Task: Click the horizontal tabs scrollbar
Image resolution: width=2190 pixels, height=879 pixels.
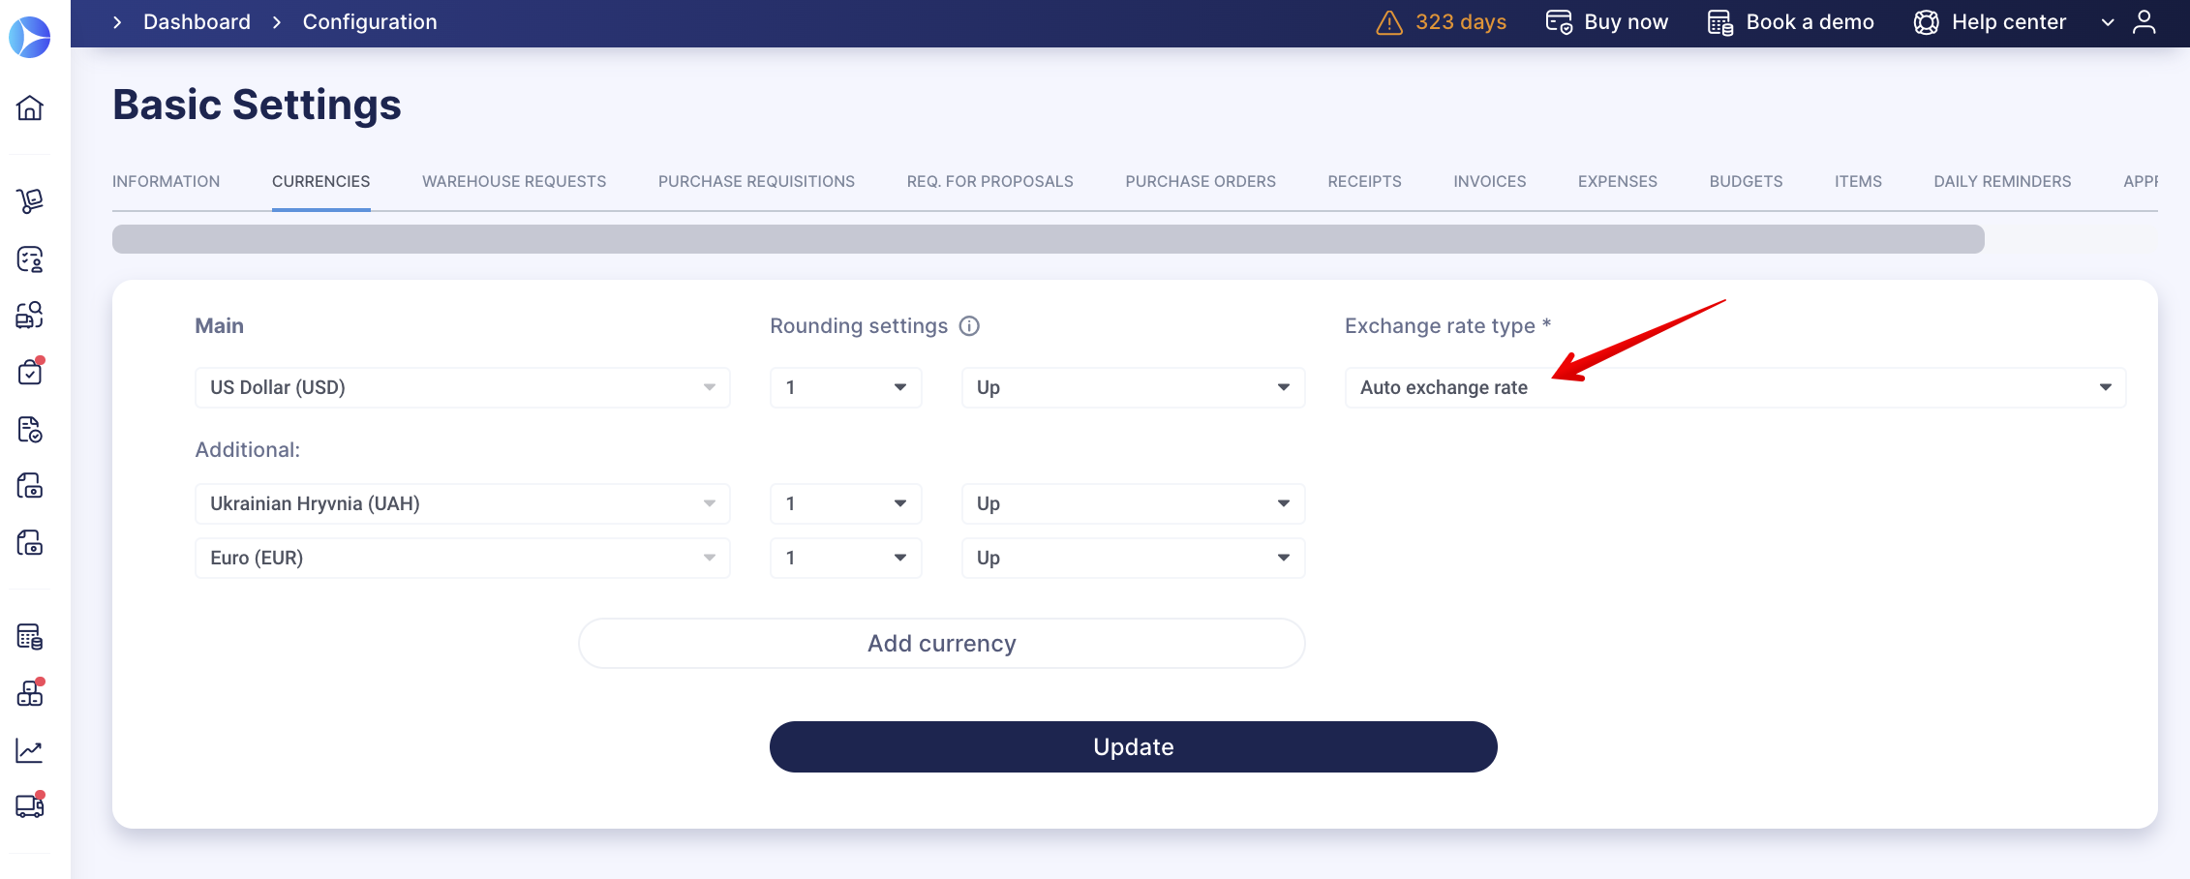Action: pyautogui.click(x=1049, y=239)
